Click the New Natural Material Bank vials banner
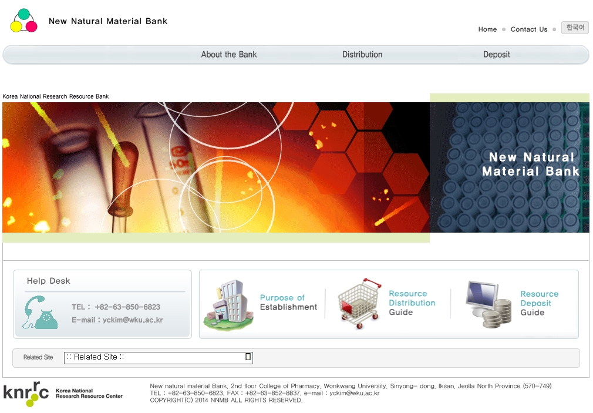The height and width of the screenshot is (413, 593). (x=510, y=167)
